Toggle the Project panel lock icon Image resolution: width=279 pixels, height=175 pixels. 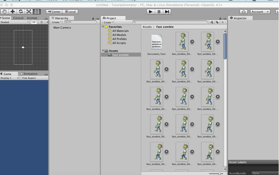[x=220, y=19]
